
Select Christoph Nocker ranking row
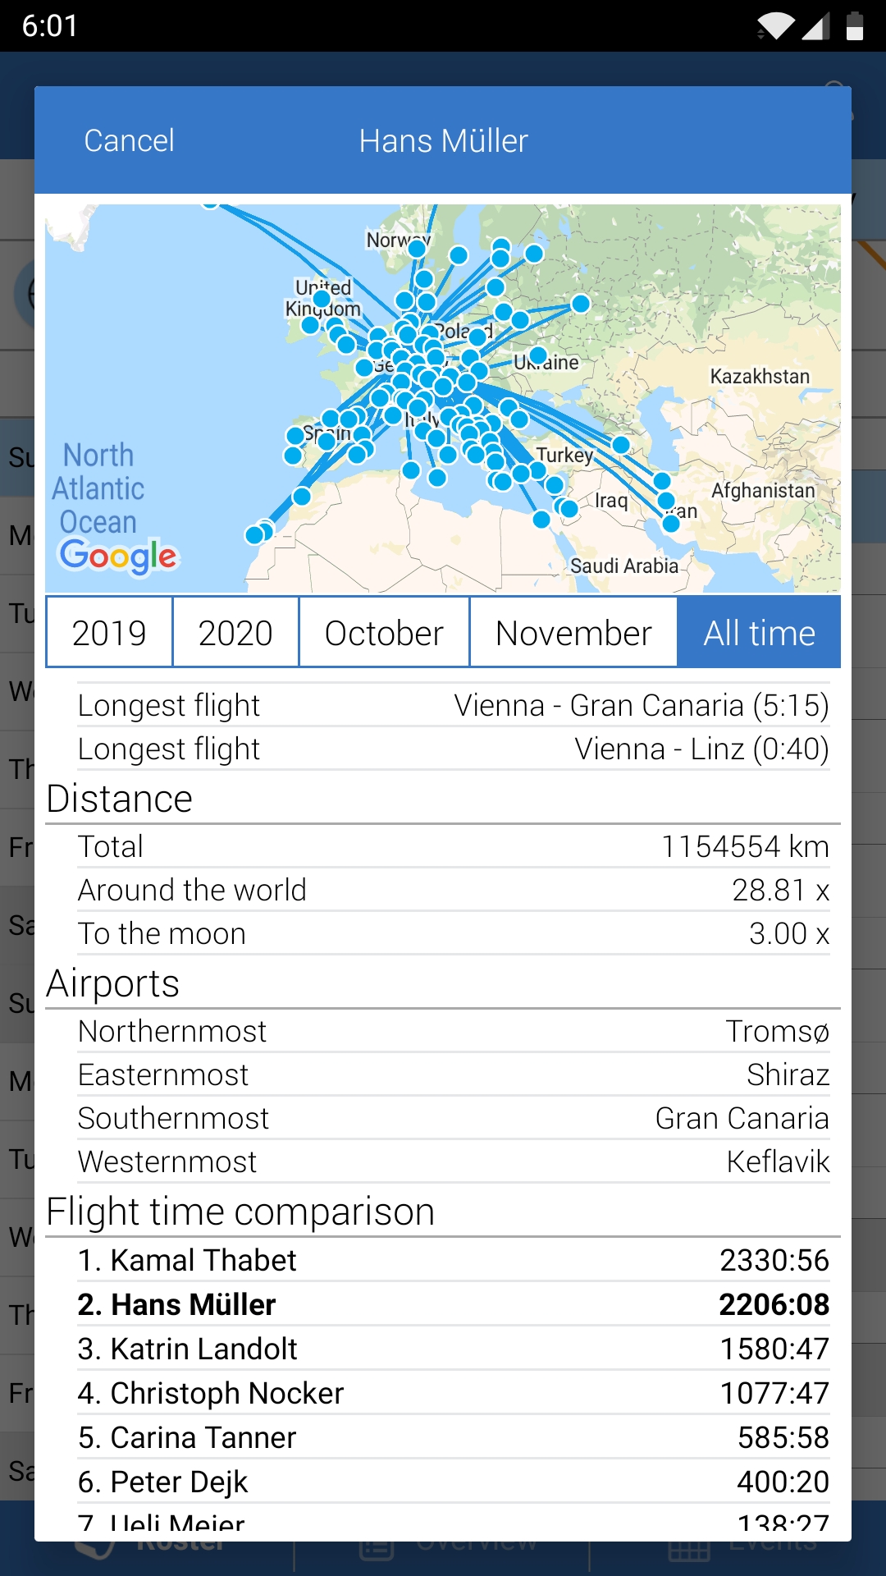pos(454,1393)
